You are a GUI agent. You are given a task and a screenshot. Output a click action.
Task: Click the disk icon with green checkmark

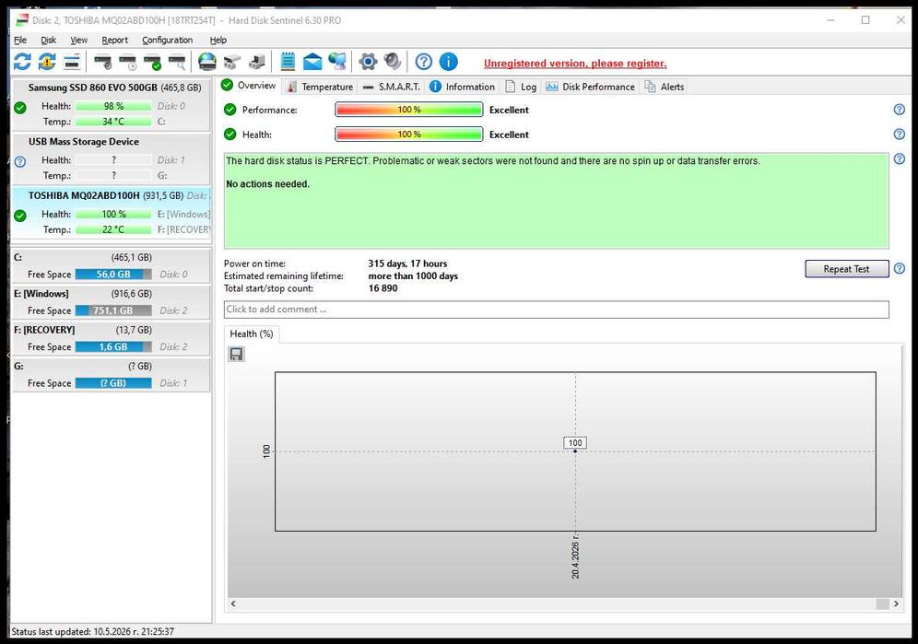coord(152,62)
